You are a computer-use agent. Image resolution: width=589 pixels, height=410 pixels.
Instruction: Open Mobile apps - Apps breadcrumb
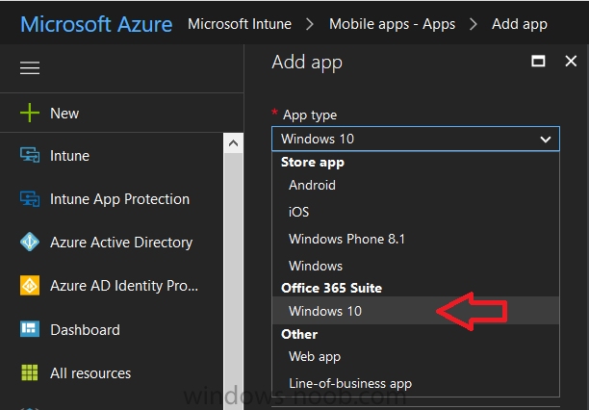point(392,24)
